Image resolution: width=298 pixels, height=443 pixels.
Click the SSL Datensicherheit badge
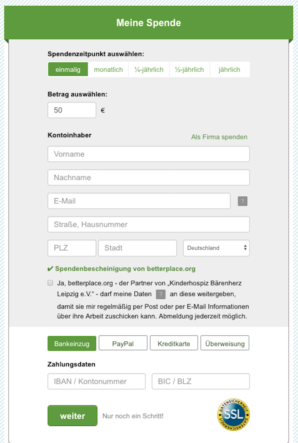tap(234, 414)
